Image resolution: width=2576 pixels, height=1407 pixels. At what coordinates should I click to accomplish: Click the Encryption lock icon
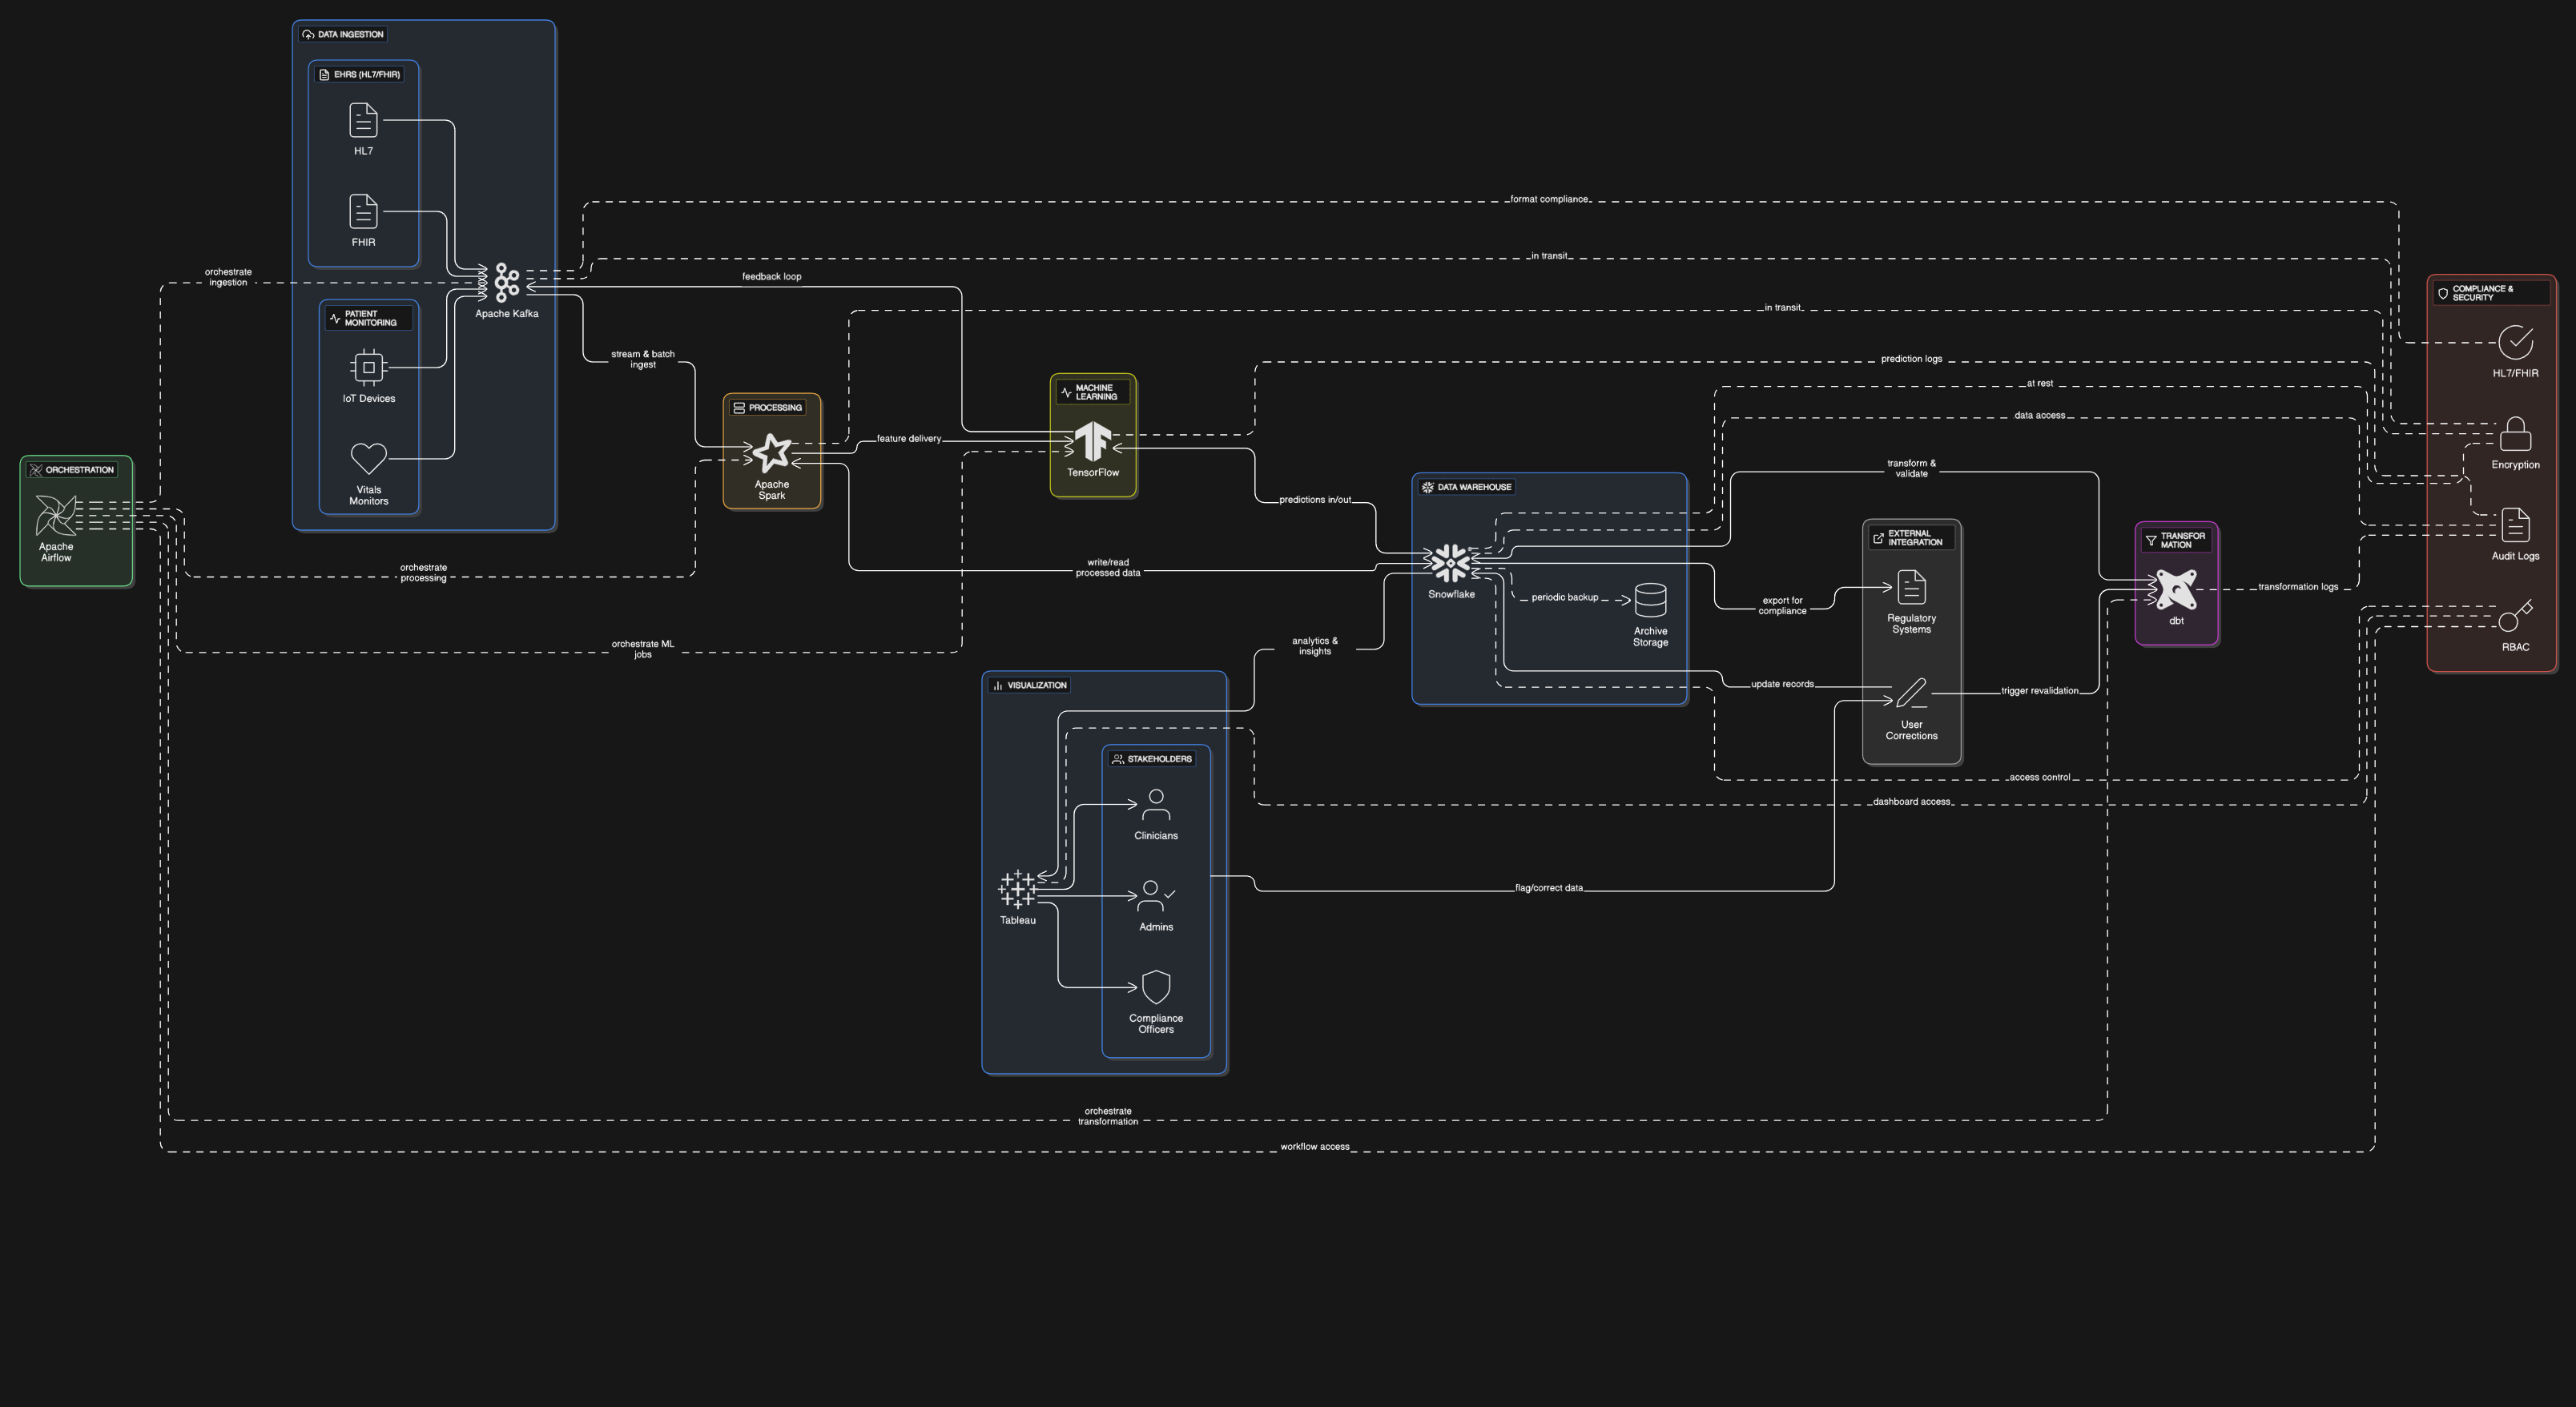tap(2515, 435)
